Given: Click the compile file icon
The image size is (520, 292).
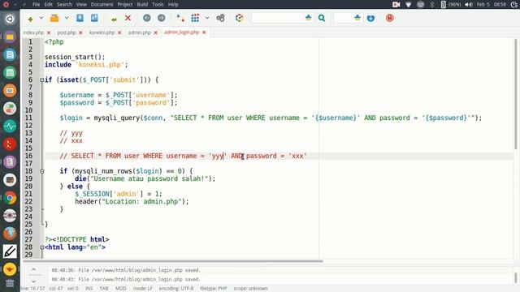Looking at the screenshot, I should pos(180,18).
